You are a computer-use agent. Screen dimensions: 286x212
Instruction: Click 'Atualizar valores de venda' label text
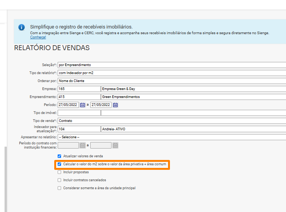click(x=83, y=156)
